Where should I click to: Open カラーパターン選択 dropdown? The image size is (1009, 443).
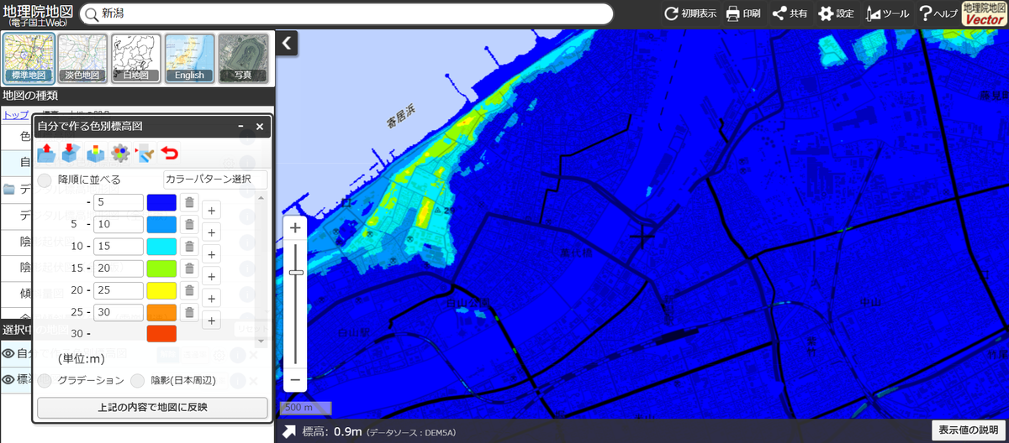(x=214, y=180)
